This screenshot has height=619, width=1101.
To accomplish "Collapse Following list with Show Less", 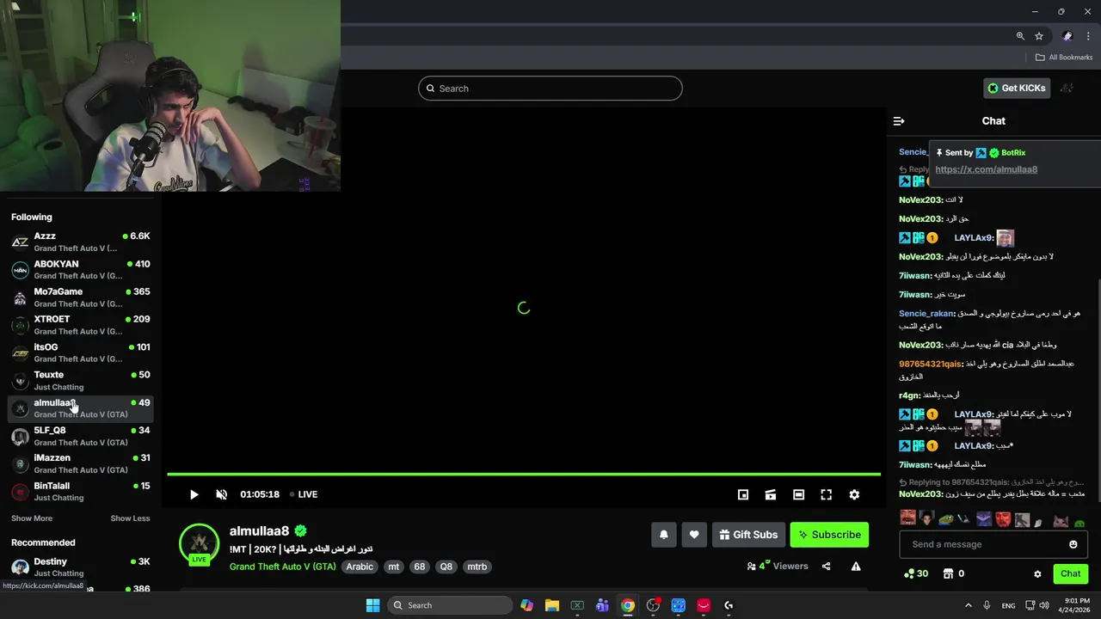I will pos(130,518).
